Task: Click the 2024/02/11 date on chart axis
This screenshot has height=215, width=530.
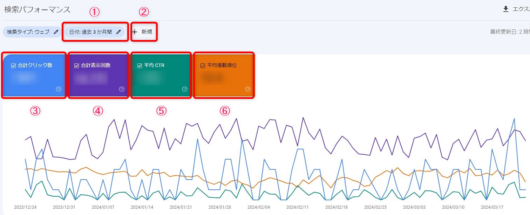Action: point(297,207)
